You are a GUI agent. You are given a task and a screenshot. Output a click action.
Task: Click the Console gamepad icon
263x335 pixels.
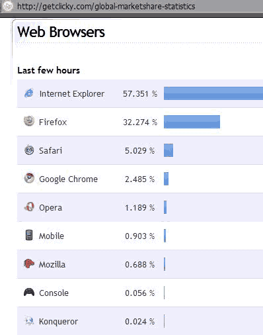click(x=29, y=292)
